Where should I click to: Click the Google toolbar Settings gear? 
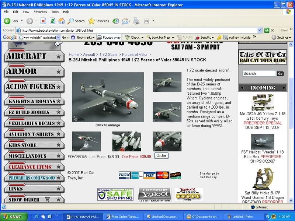click(x=274, y=38)
